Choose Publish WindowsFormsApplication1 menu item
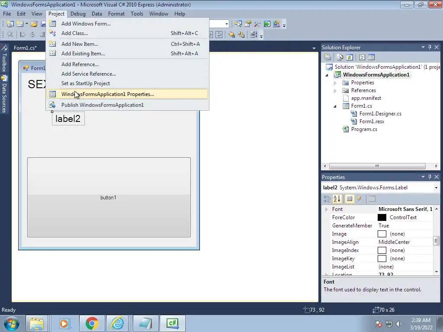Viewport: 443px width, 332px height. tap(128, 105)
